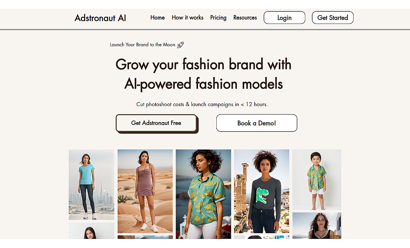Viewport: 410px width, 248px height.
Task: View the banana shirt woman photo
Action: [203, 194]
